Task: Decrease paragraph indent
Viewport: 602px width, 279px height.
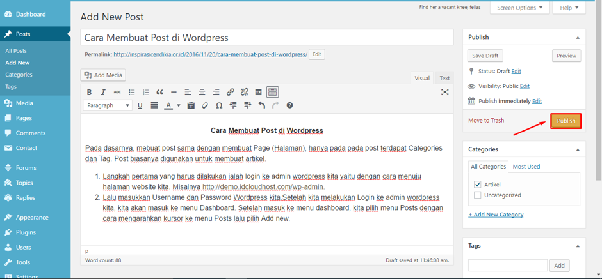Action: pyautogui.click(x=233, y=105)
